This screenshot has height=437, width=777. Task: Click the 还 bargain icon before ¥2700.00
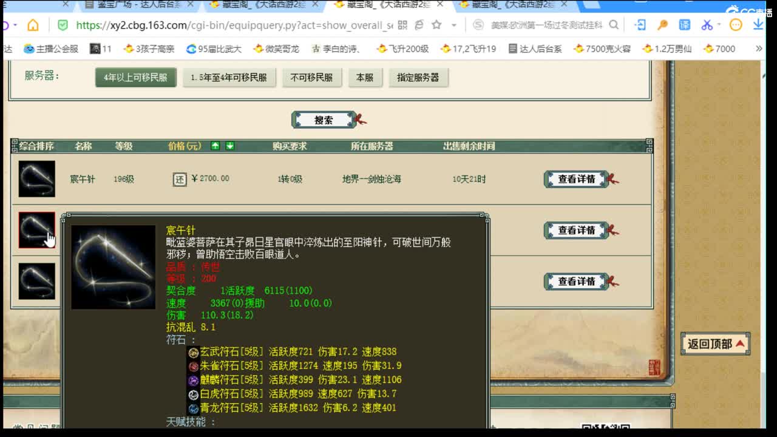(x=180, y=179)
